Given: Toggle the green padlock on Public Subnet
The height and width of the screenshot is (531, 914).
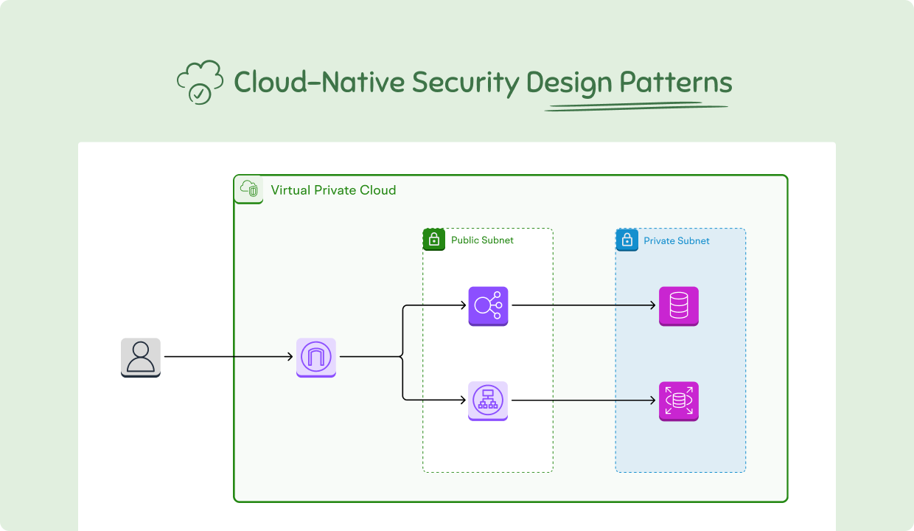Looking at the screenshot, I should (434, 239).
